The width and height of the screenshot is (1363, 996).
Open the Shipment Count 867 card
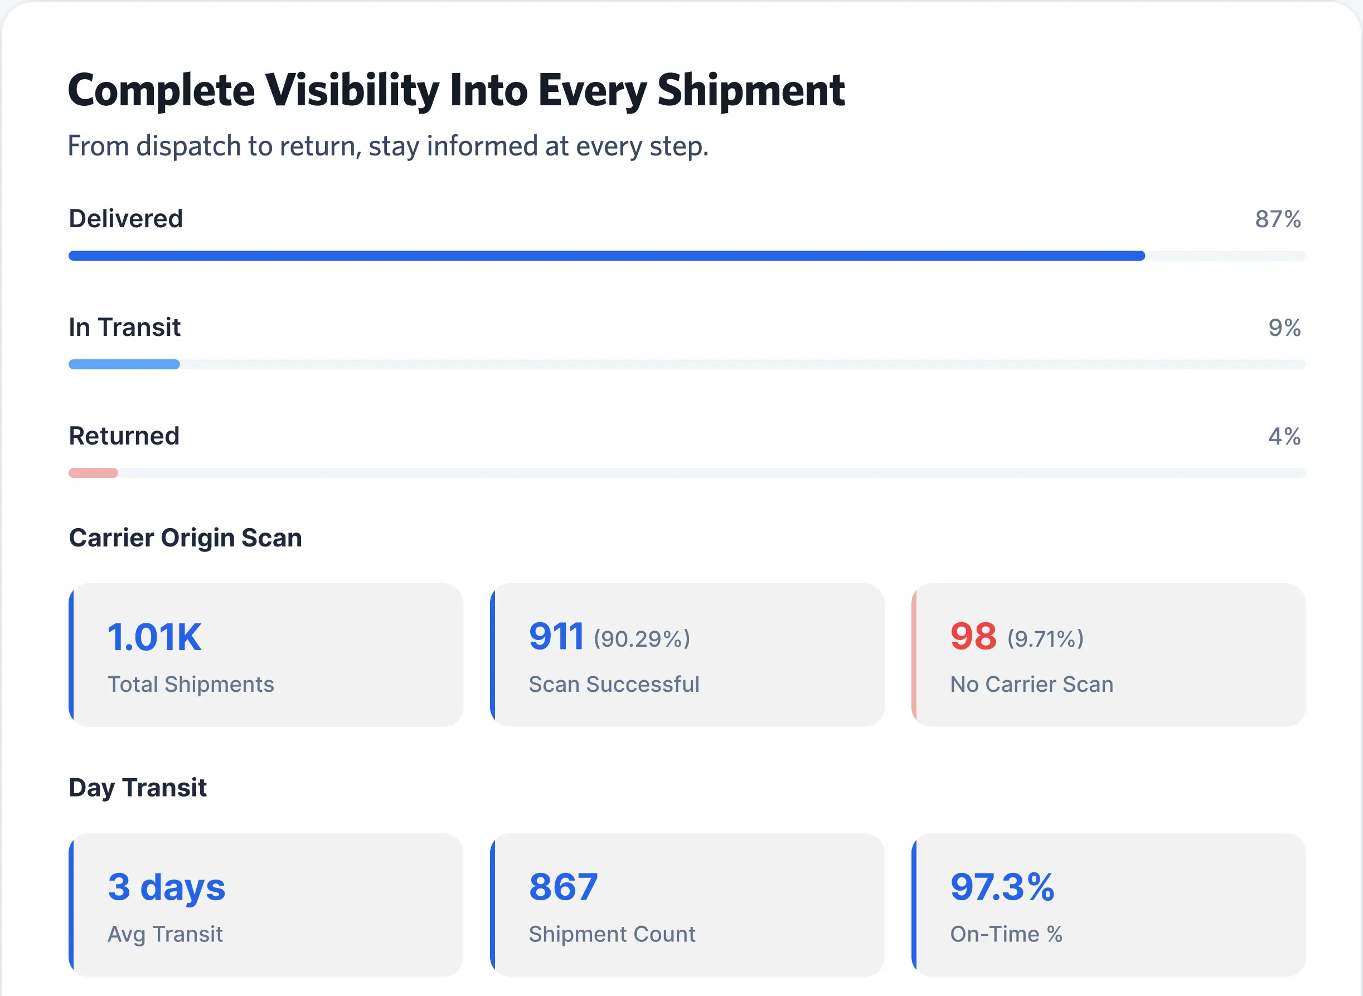click(687, 904)
